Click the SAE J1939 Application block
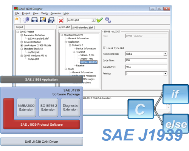 [x=42, y=80]
